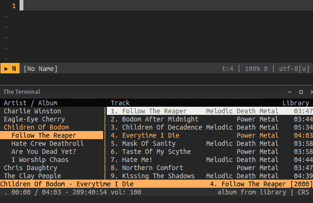The width and height of the screenshot is (313, 203).
Task: Click the 05:34 duration of Children Of Decadence
Action: tap(303, 127)
